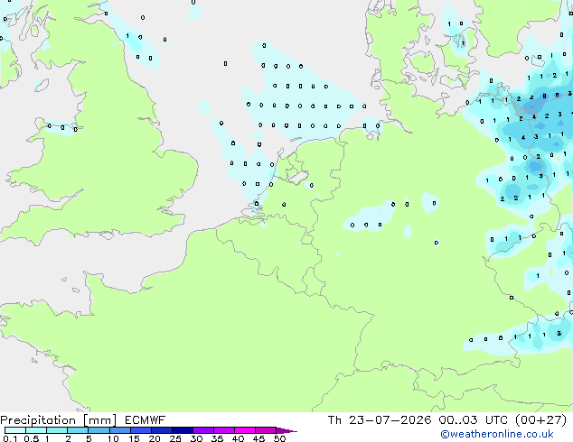Click the 30 to 35 mm purple swatch
The height and width of the screenshot is (442, 573).
[x=203, y=430]
